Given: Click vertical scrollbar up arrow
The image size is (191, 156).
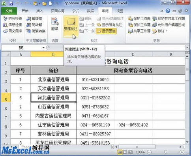Looking at the screenshot, I should tap(187, 56).
